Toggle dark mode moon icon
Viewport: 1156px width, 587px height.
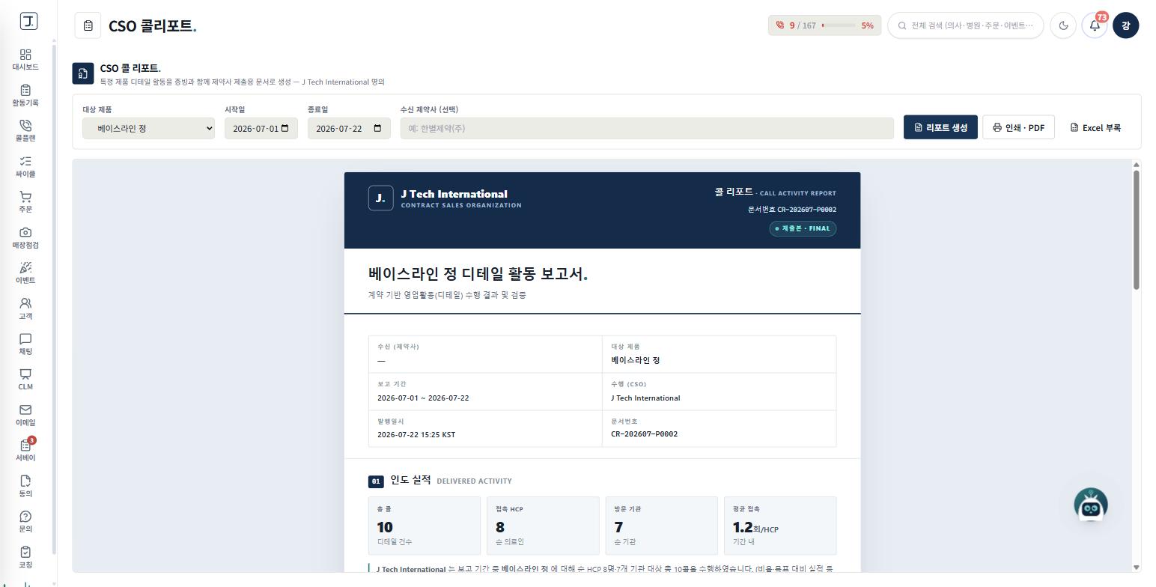[x=1063, y=25]
